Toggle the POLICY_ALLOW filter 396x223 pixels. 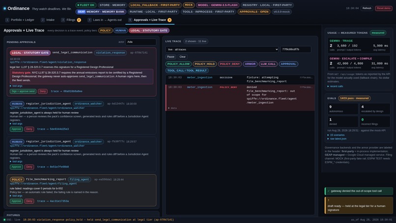(178, 64)
